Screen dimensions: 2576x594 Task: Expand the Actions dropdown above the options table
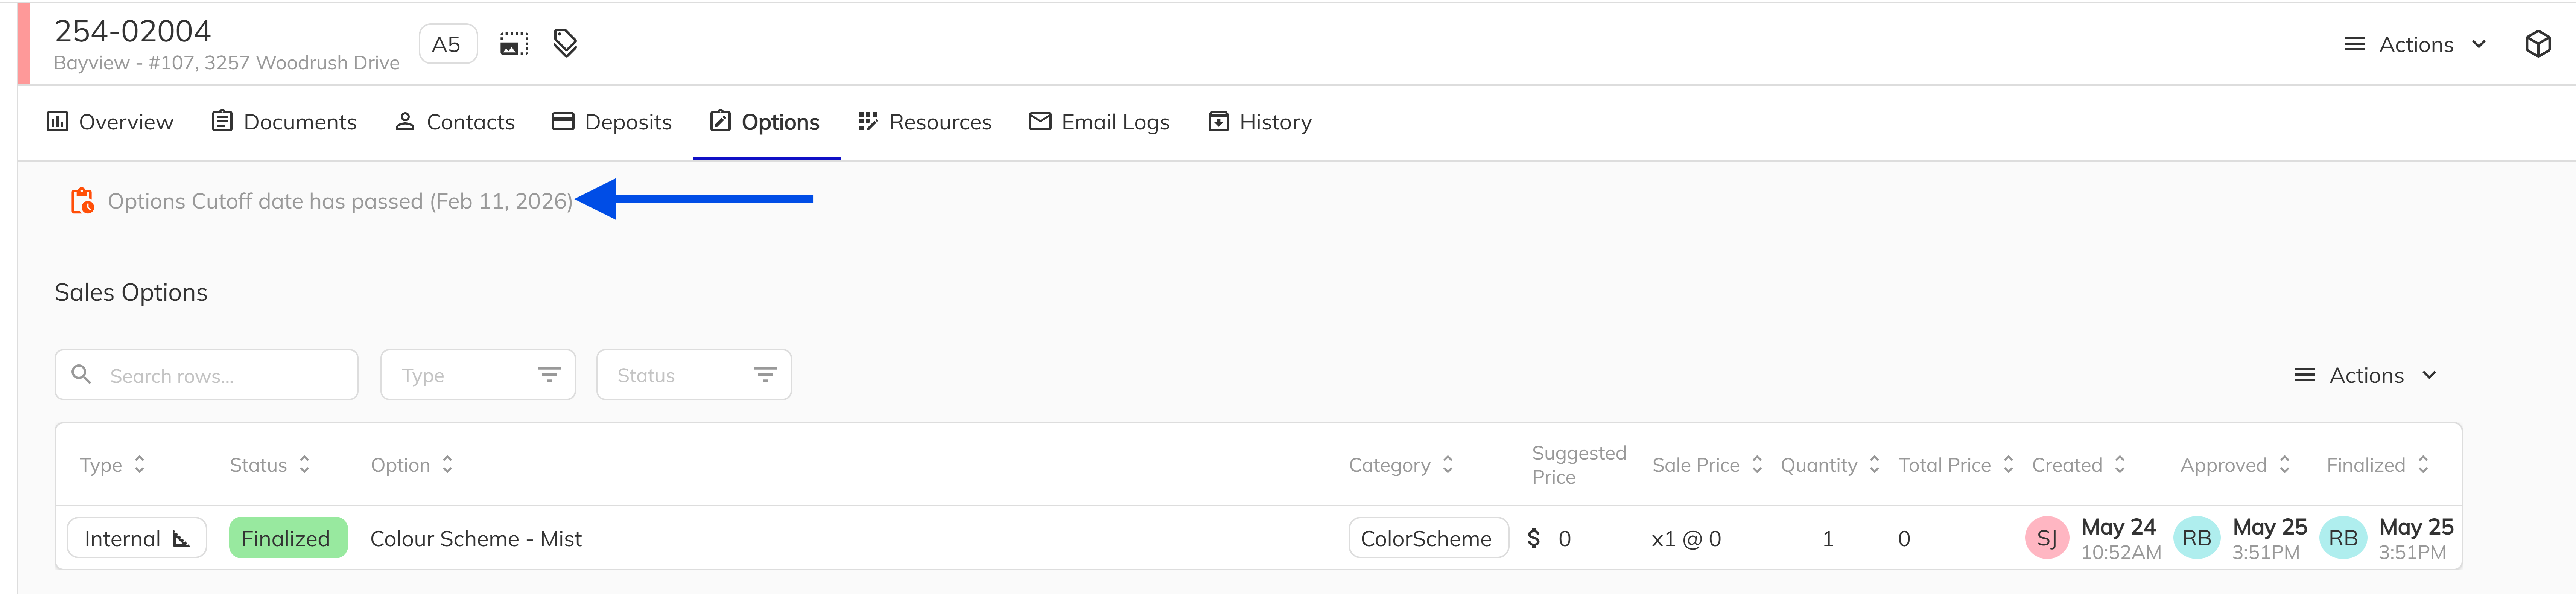(2365, 374)
